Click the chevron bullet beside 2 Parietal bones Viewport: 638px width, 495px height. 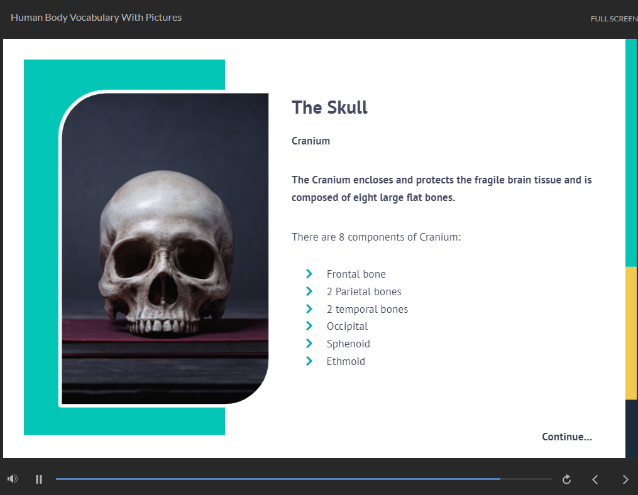tap(309, 291)
